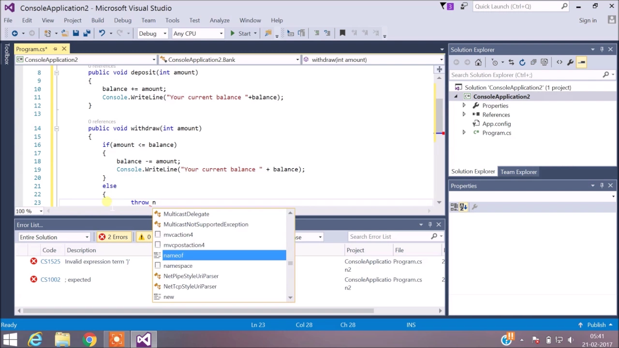Click the Sign in link

tap(588, 20)
